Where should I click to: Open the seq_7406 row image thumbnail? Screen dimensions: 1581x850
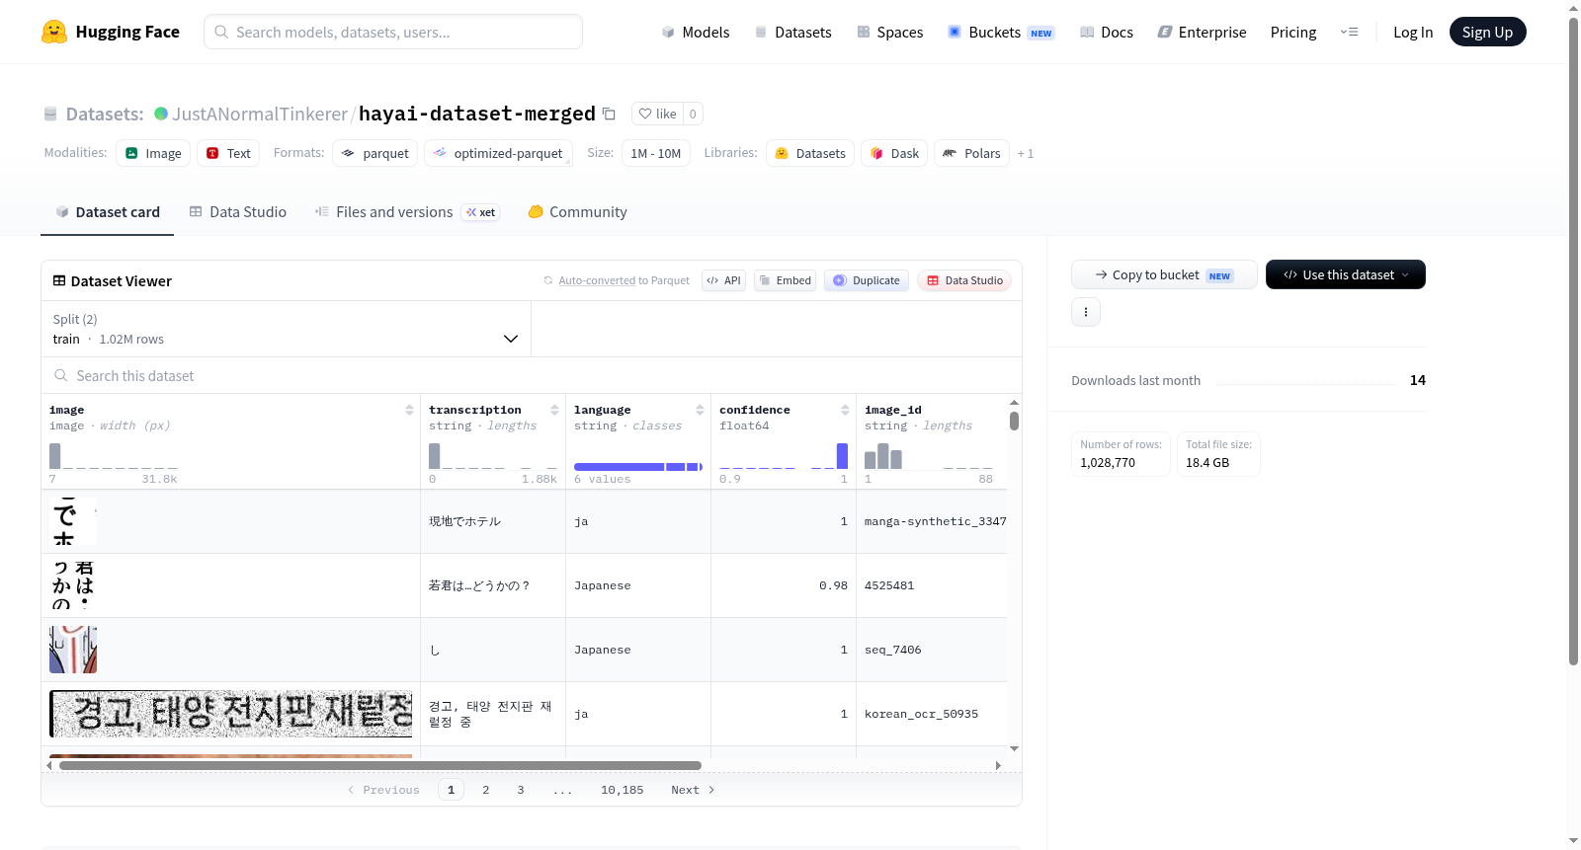73,650
